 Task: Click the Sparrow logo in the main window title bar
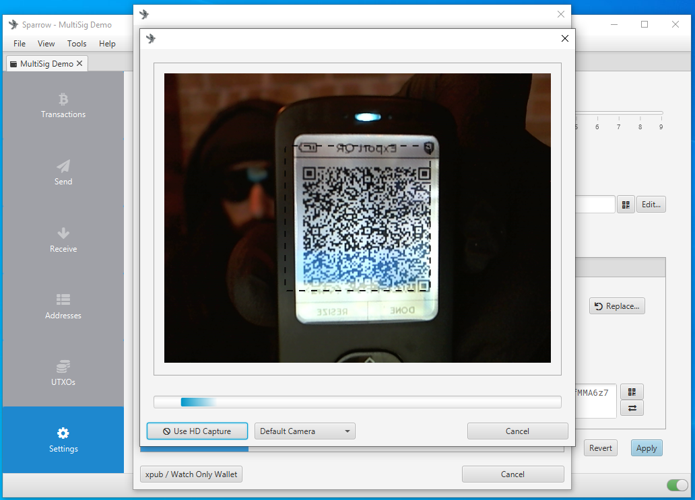(x=13, y=24)
